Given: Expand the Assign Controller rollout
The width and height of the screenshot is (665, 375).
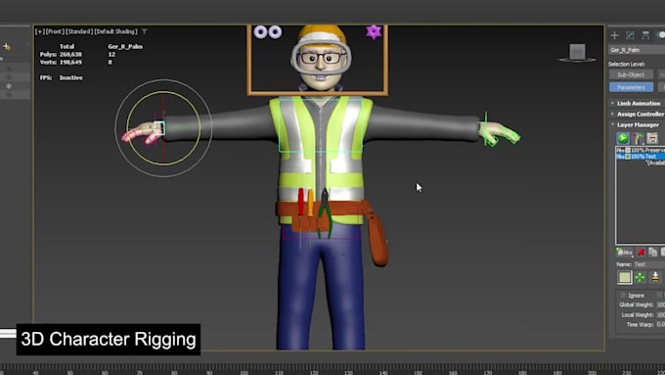Looking at the screenshot, I should pos(637,114).
